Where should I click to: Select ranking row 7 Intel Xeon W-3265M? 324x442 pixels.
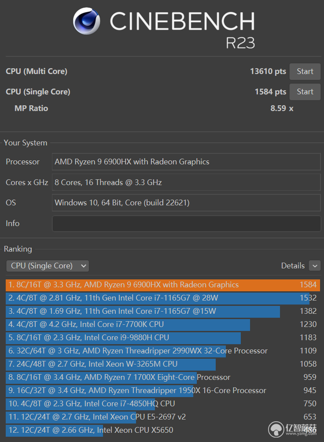(163, 364)
